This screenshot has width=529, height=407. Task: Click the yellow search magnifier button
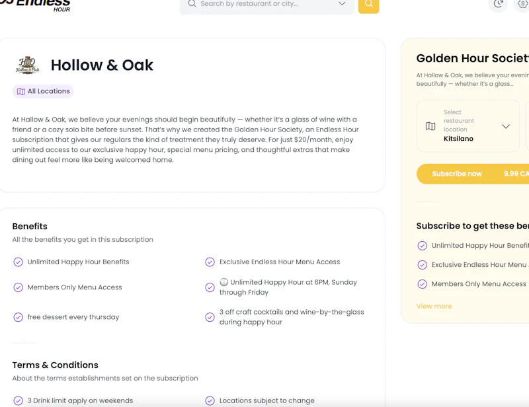pyautogui.click(x=368, y=5)
